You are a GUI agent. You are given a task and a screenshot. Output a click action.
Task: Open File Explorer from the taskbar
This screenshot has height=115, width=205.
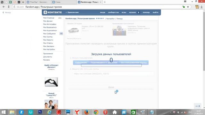12,112
